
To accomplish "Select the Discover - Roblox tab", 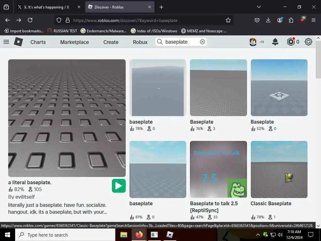I will click(120, 7).
